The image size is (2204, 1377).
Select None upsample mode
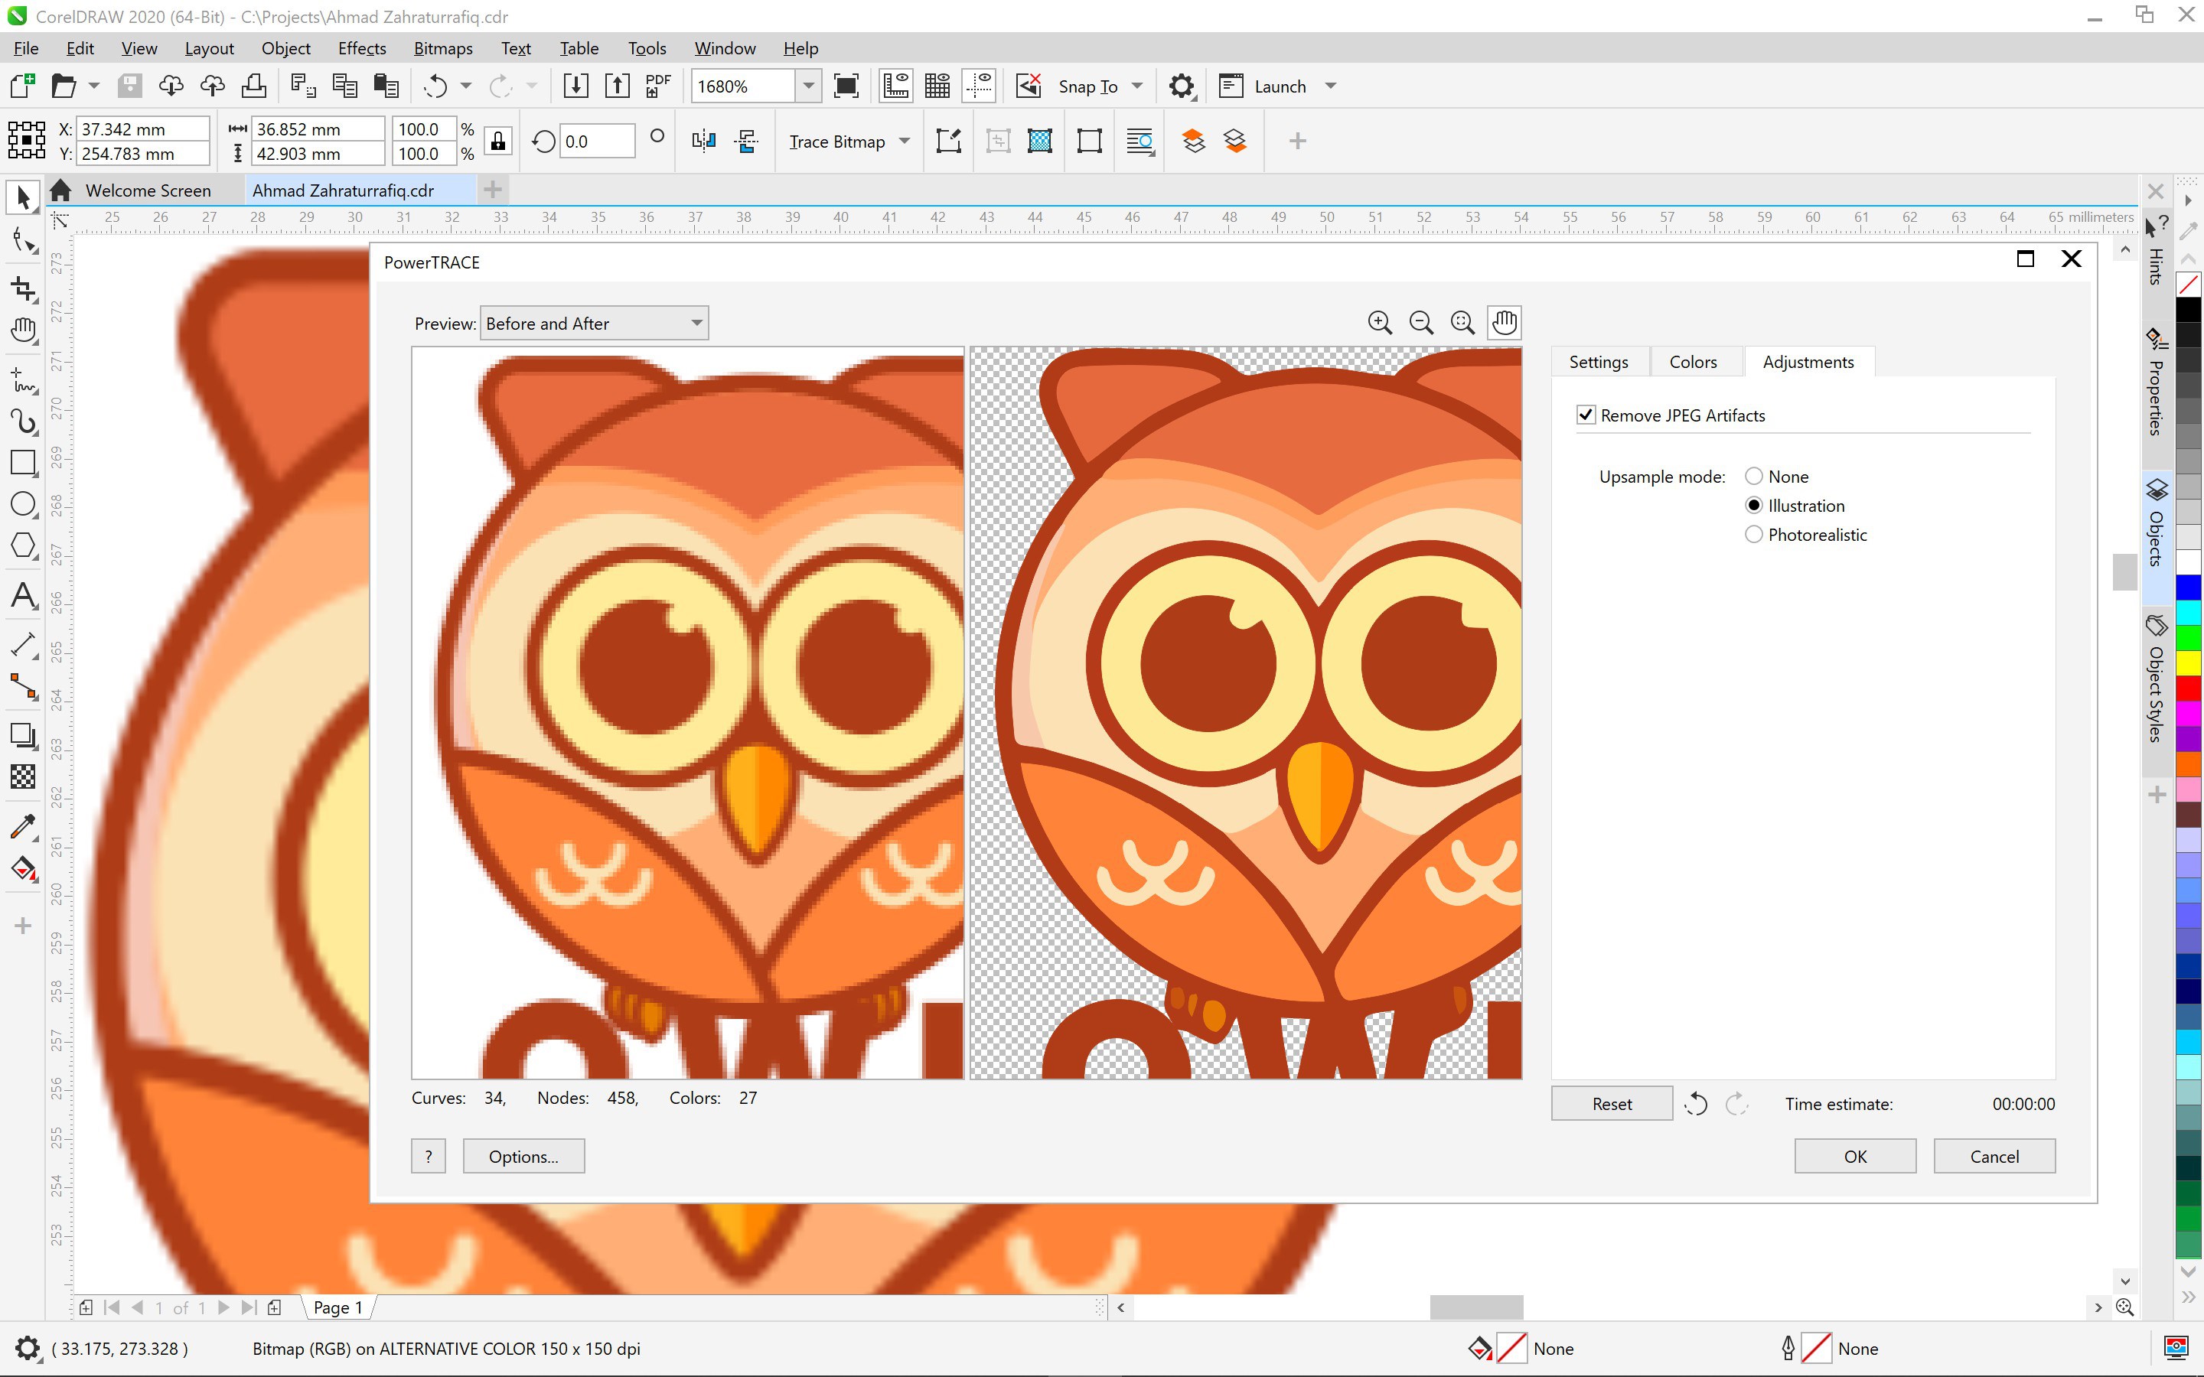click(x=1753, y=477)
